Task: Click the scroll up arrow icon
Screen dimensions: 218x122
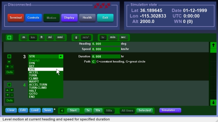Action: click(x=213, y=45)
